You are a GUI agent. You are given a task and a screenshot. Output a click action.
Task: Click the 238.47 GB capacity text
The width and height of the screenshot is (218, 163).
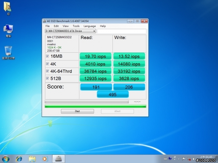click(53, 51)
